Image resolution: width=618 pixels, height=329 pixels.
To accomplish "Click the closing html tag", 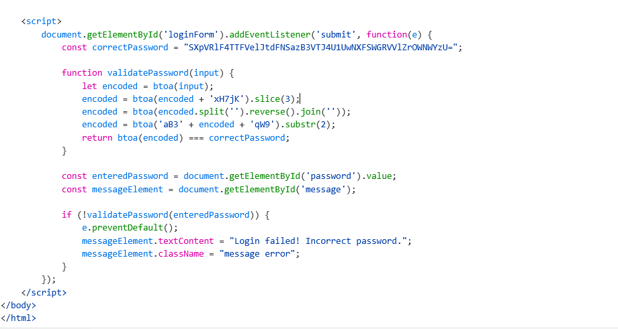I will (x=18, y=318).
